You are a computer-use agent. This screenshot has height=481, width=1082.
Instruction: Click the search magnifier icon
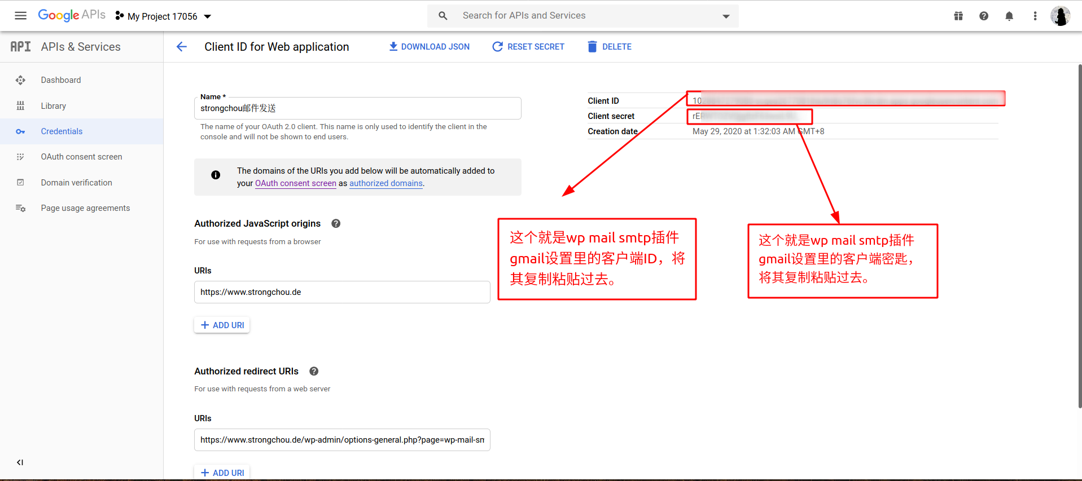pos(443,16)
